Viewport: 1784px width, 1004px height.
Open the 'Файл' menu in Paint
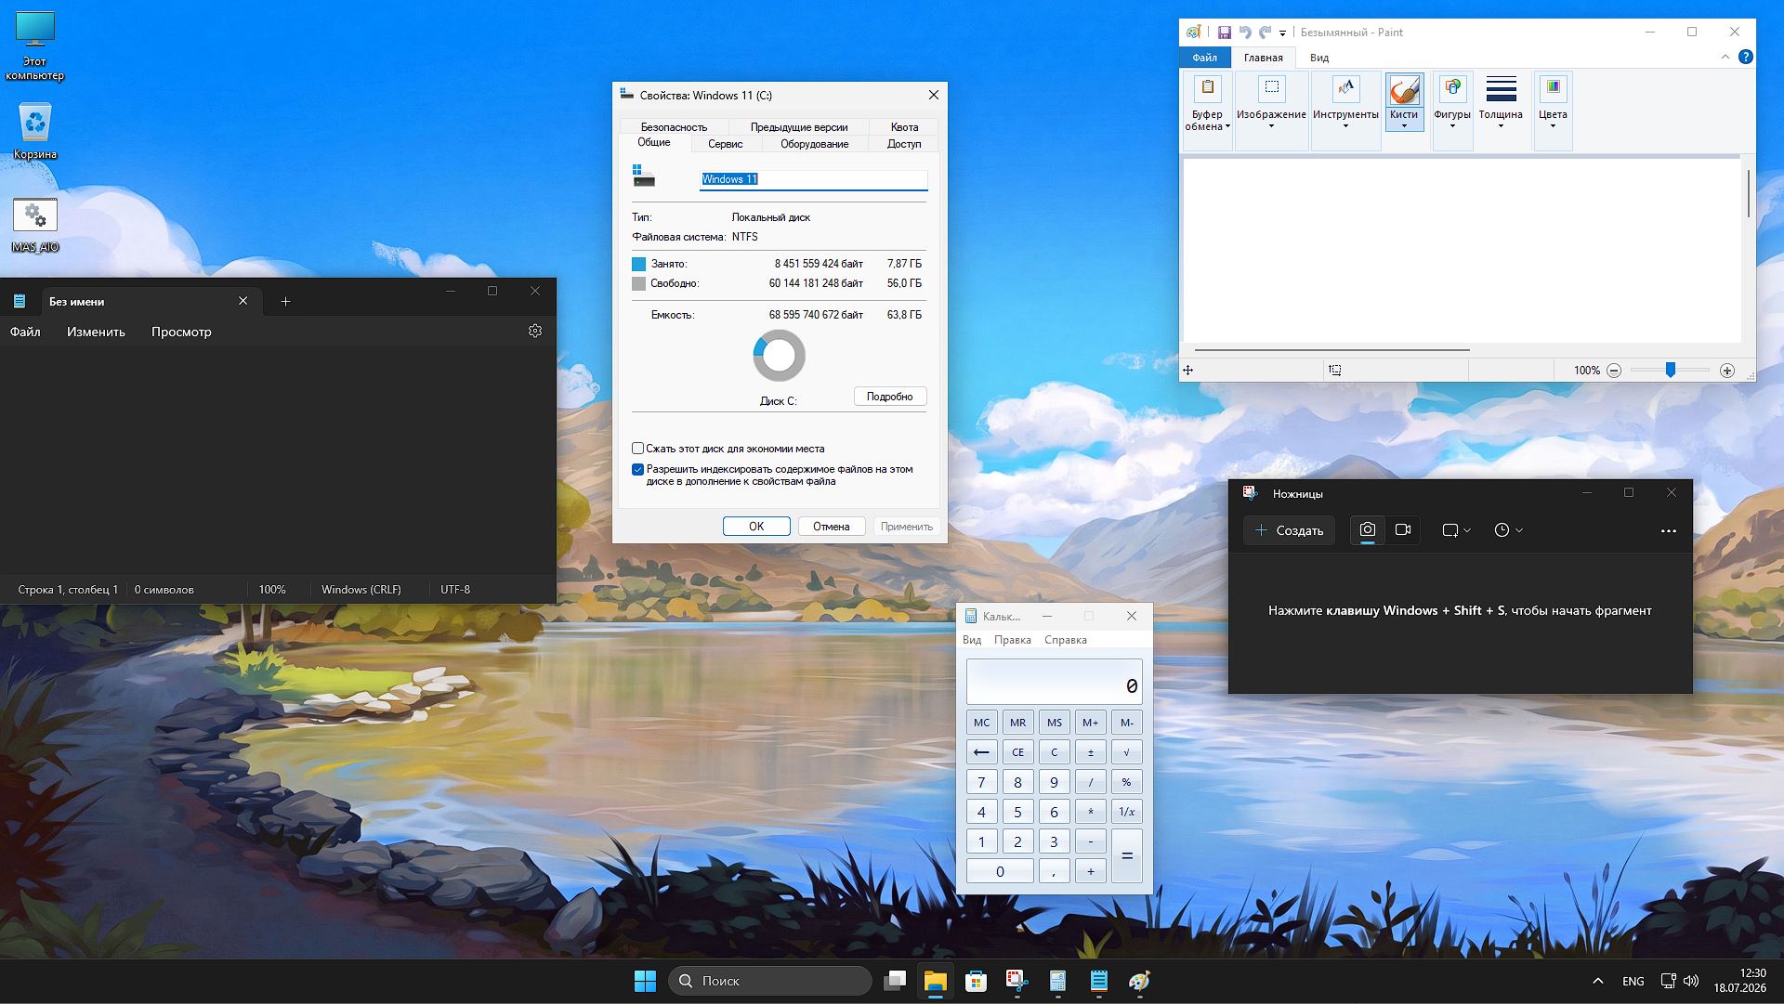(1204, 58)
